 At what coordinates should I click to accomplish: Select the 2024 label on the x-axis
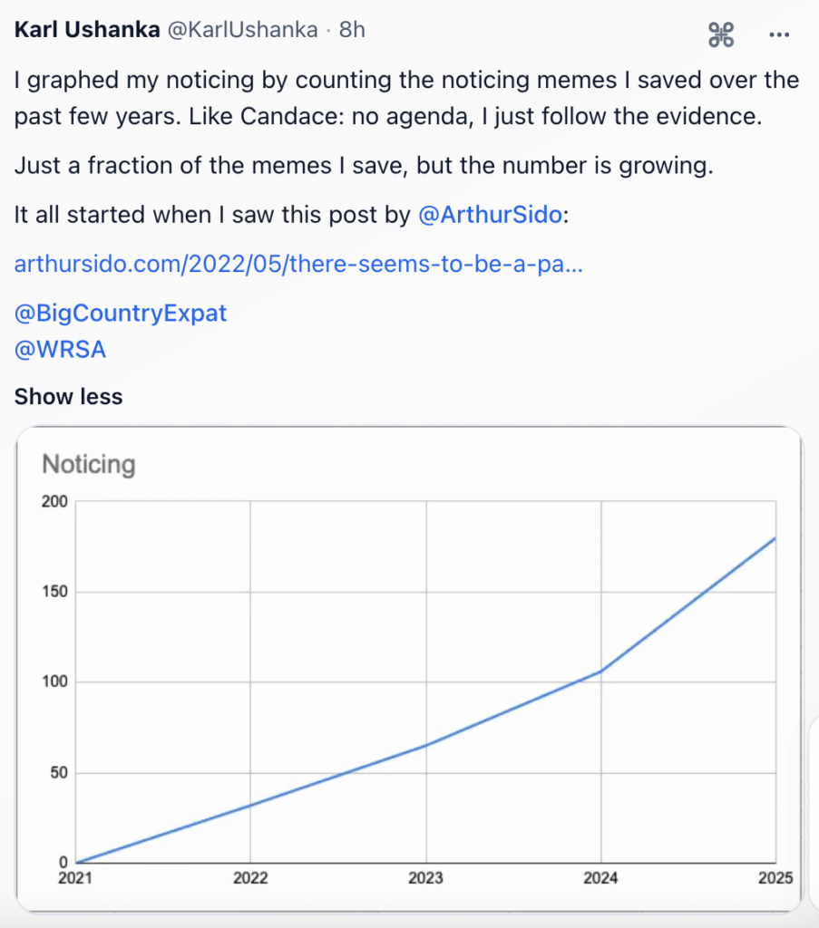[x=600, y=878]
